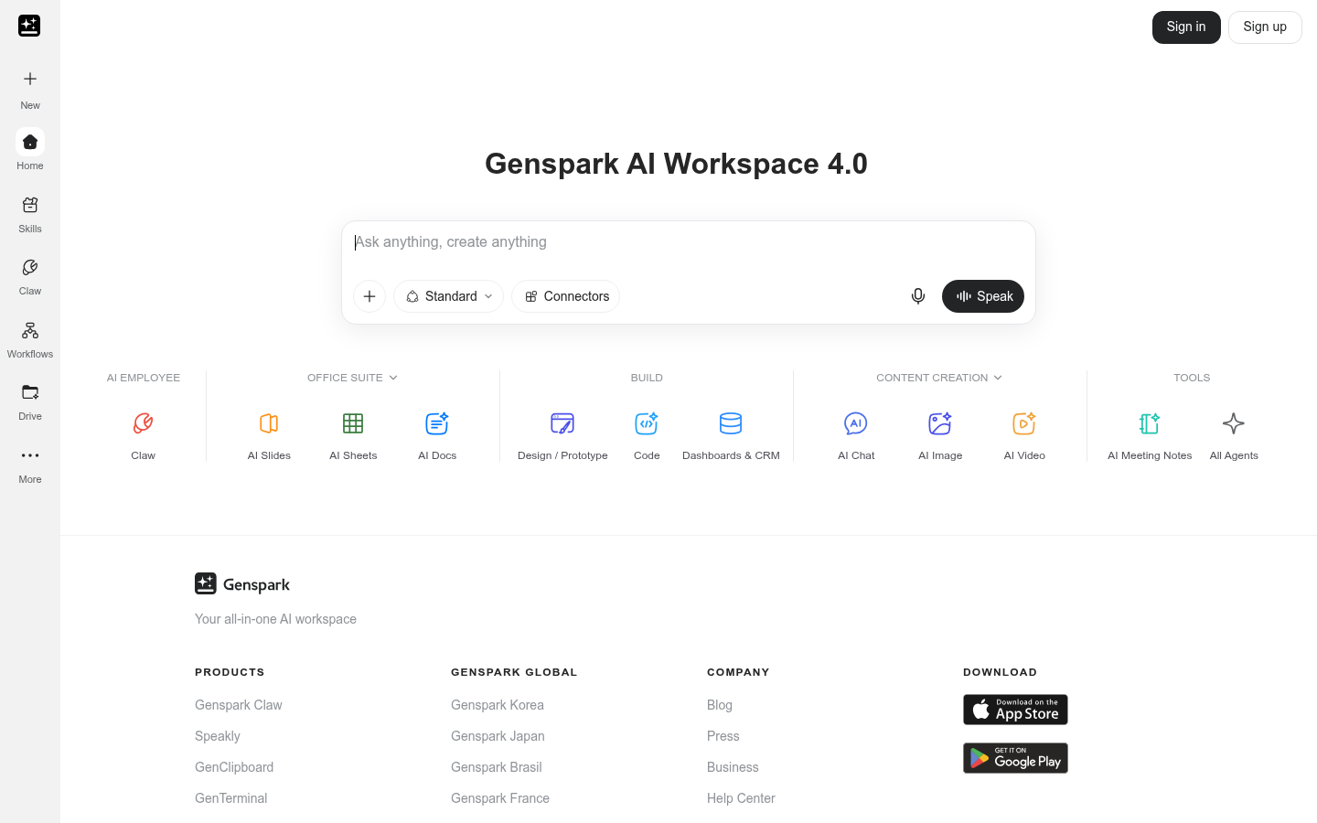The image size is (1317, 823).
Task: Open the AI Sheets tool
Action: pyautogui.click(x=353, y=435)
